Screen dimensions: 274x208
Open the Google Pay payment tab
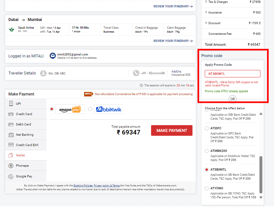pos(26,176)
